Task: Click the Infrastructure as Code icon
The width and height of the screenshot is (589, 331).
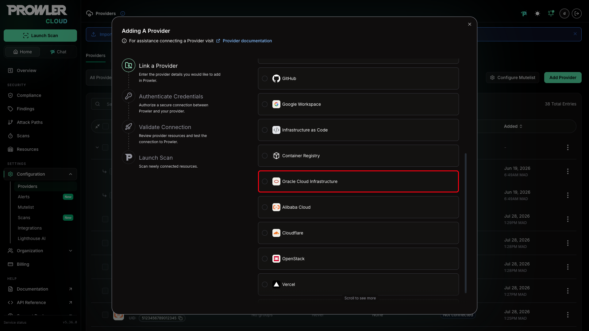Action: tap(276, 130)
